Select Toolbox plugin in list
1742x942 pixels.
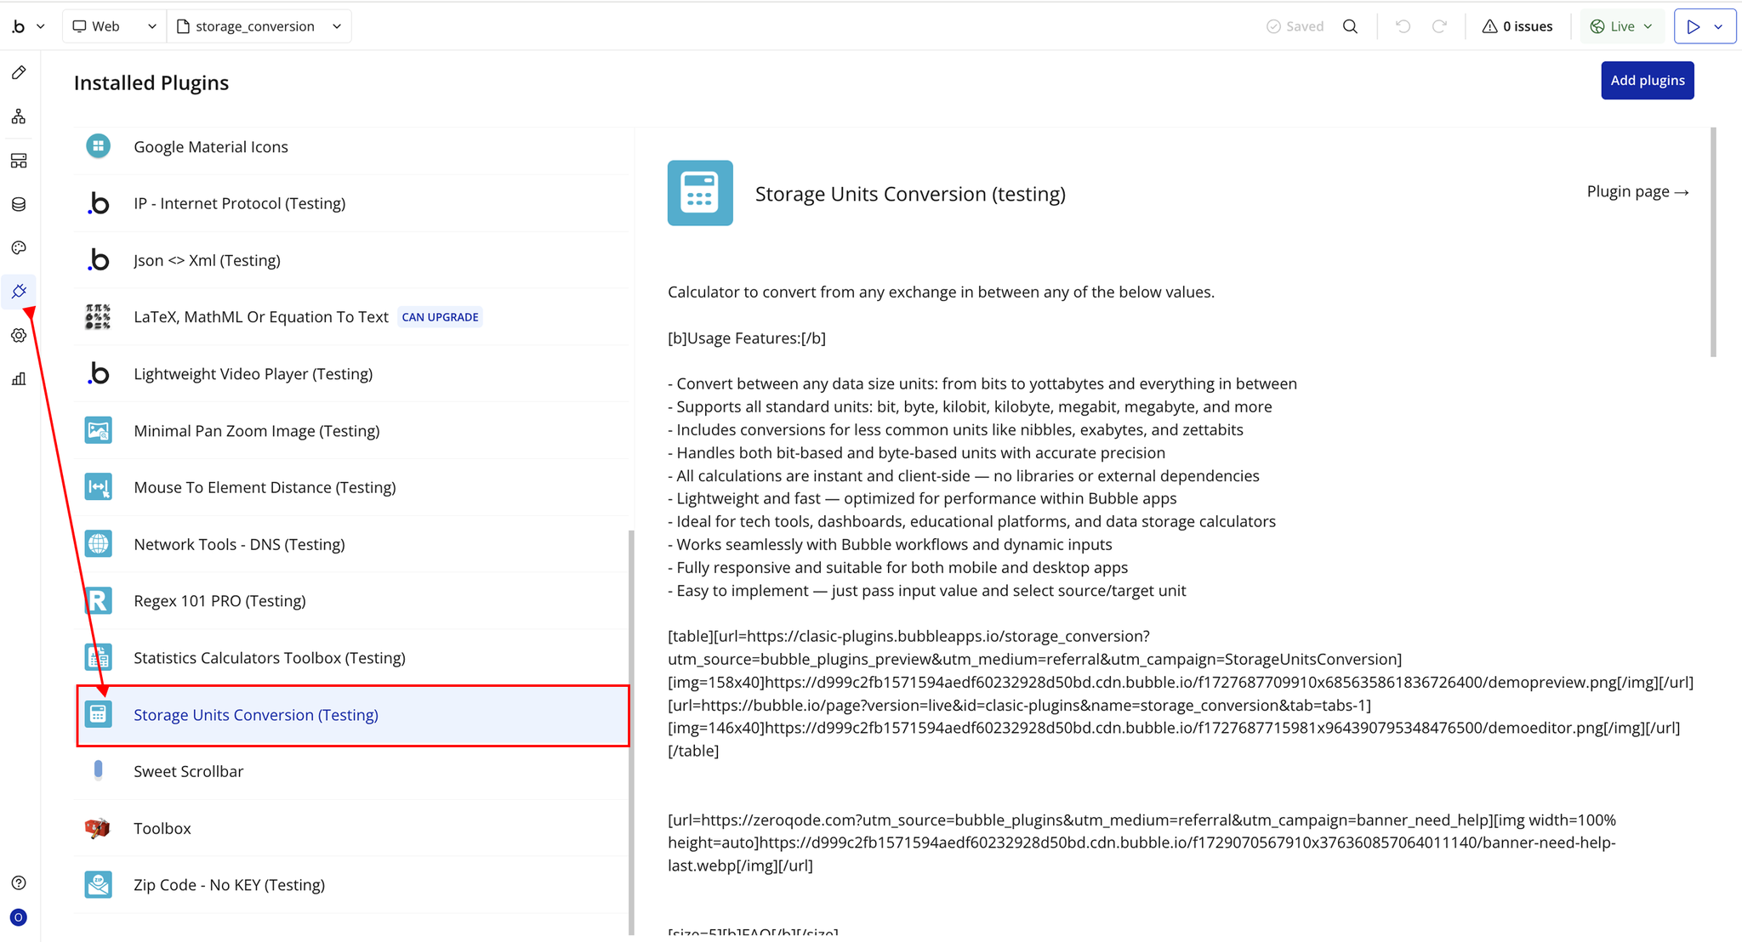162,828
